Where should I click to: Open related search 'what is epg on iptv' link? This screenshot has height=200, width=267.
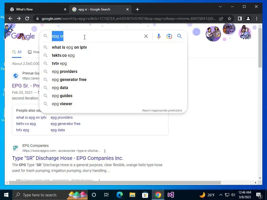[x=31, y=117]
